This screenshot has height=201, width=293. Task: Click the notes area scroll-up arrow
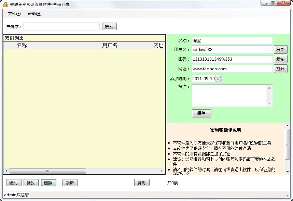point(269,88)
